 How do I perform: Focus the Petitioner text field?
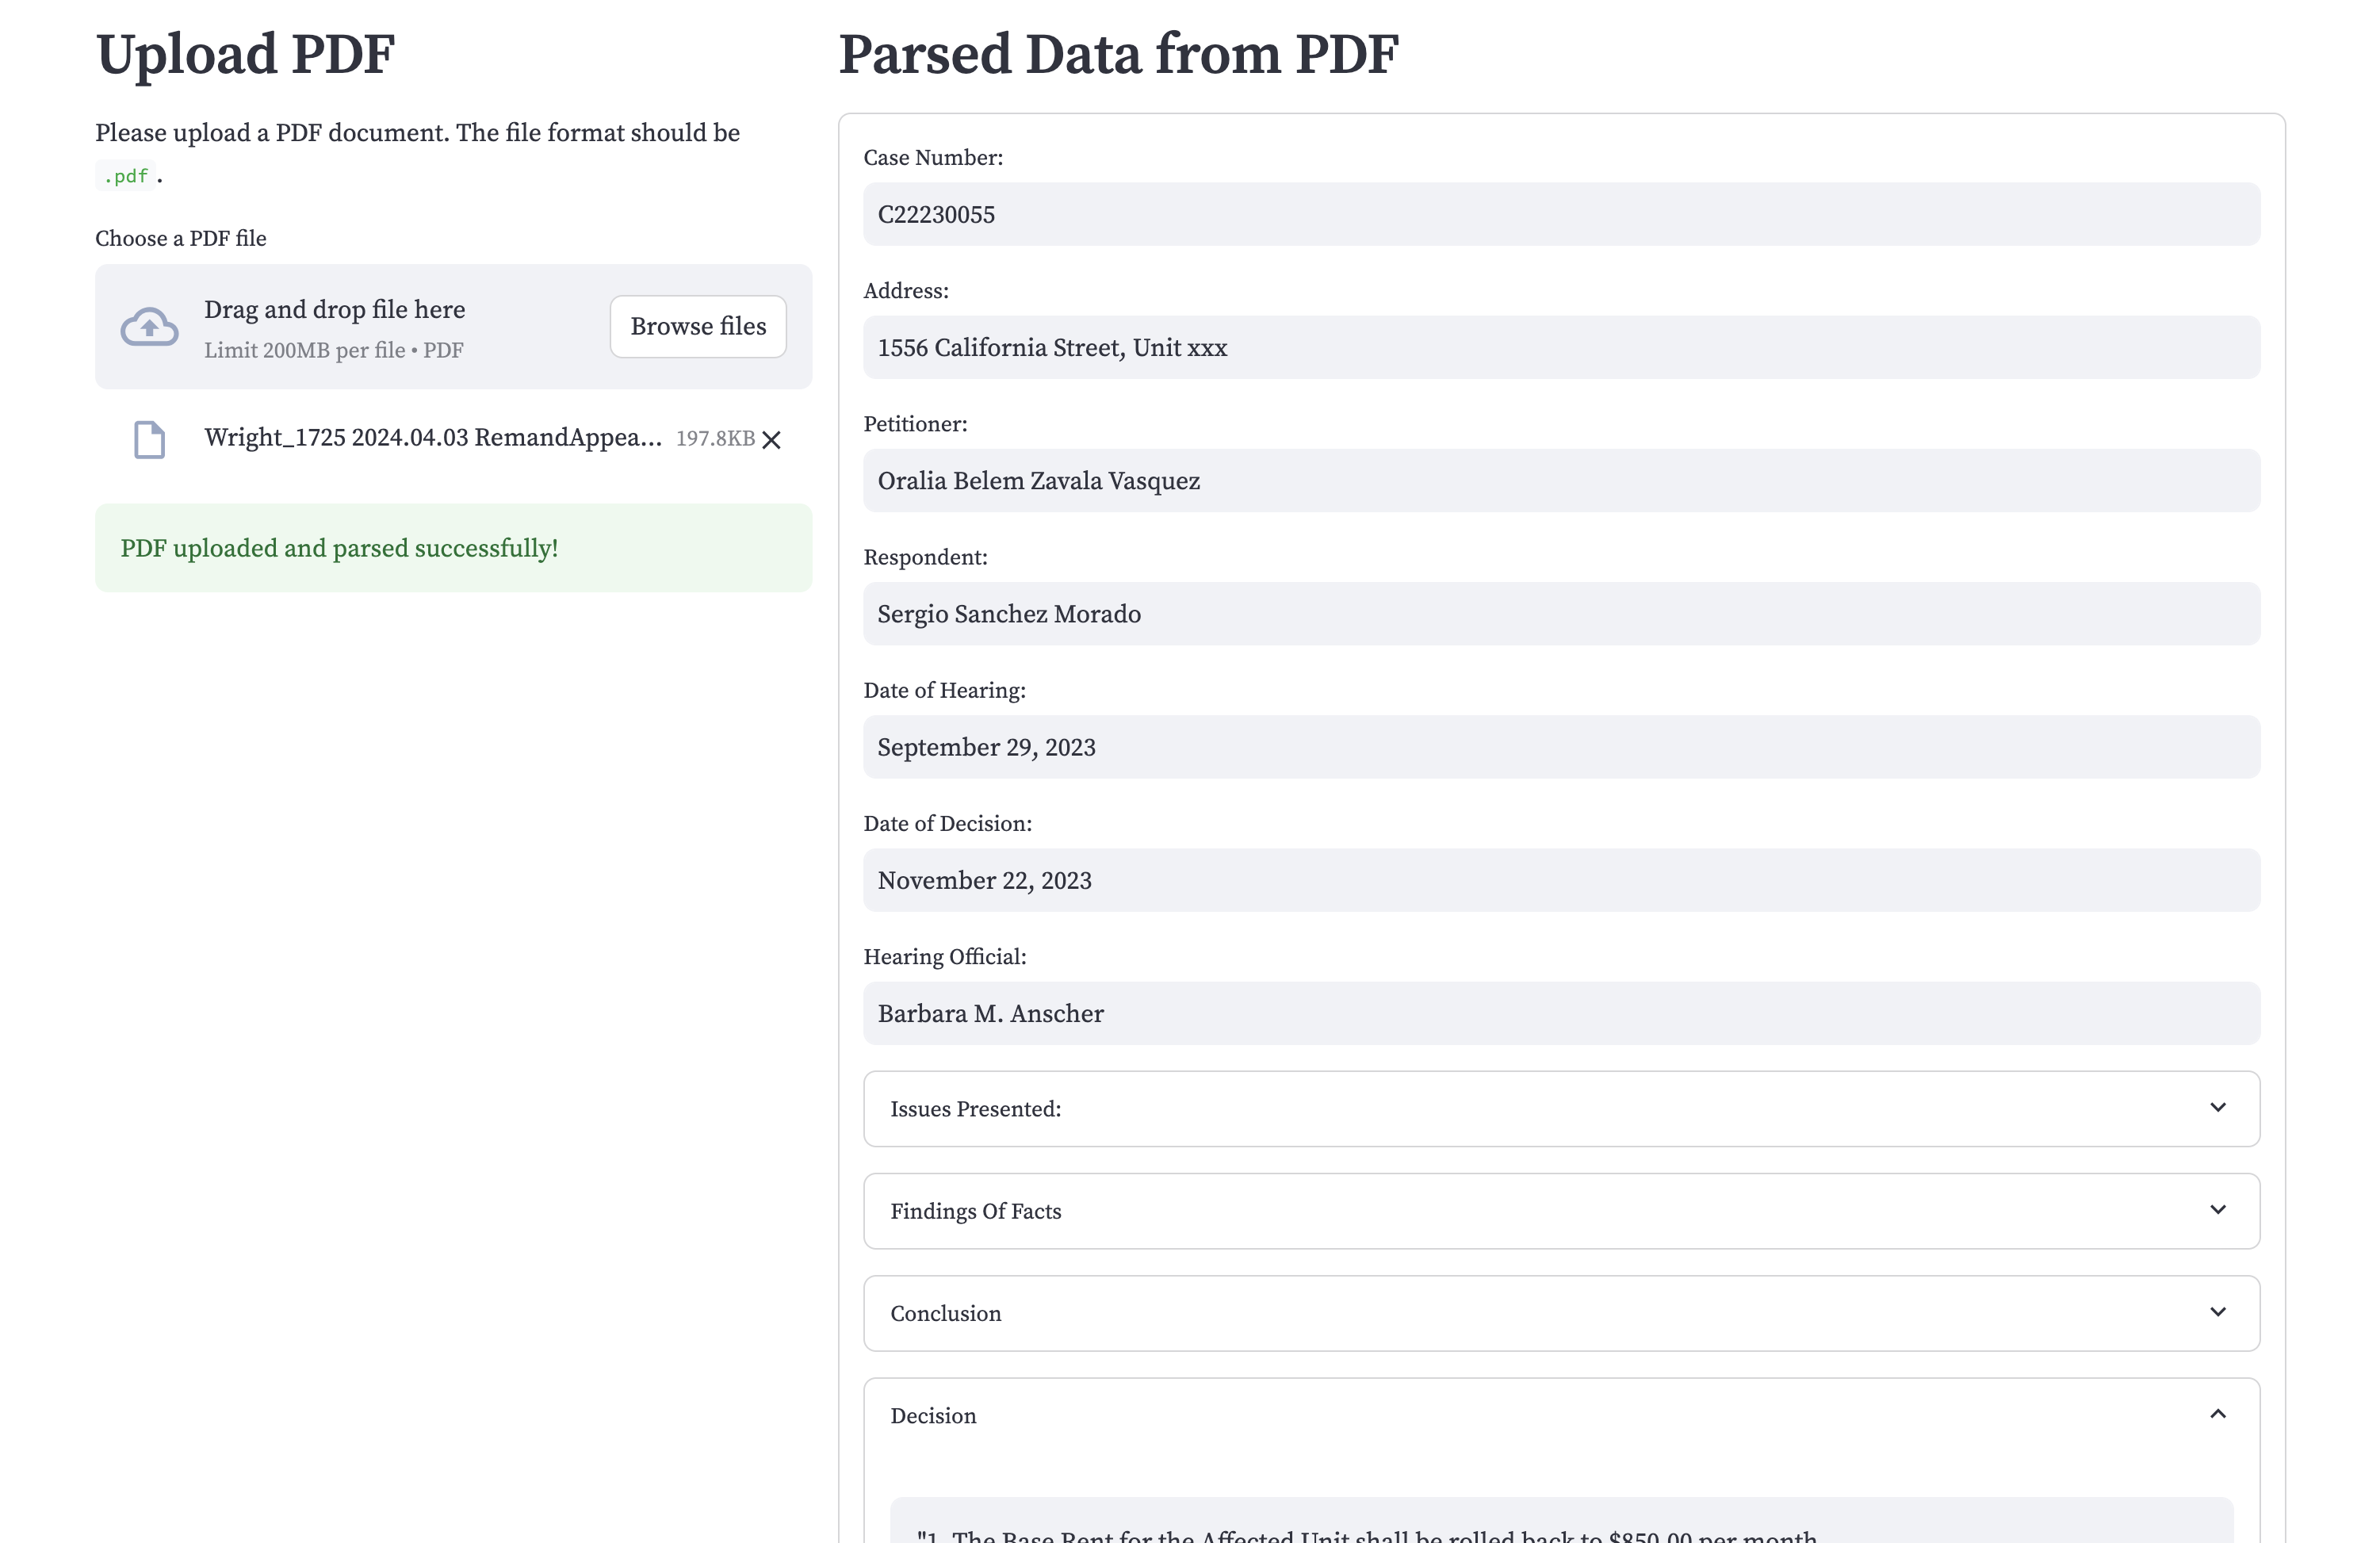[1561, 481]
